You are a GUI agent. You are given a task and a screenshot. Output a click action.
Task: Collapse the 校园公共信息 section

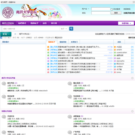[x=132, y=111]
